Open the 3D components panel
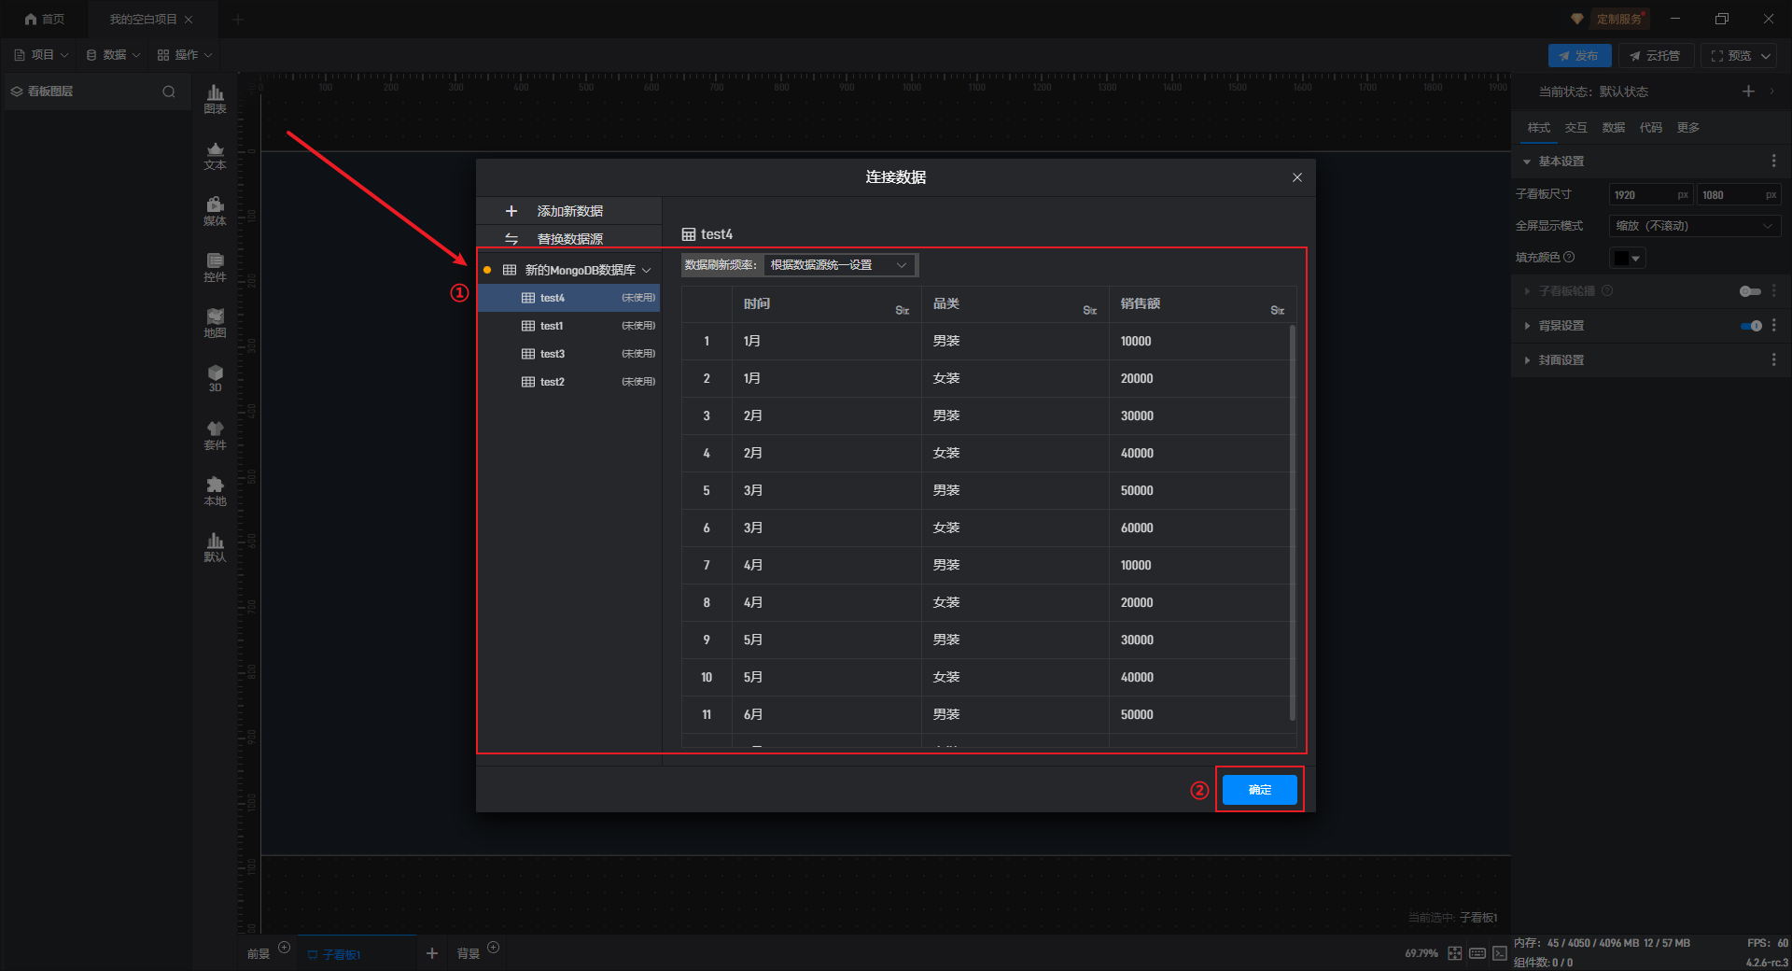1792x971 pixels. 215,378
